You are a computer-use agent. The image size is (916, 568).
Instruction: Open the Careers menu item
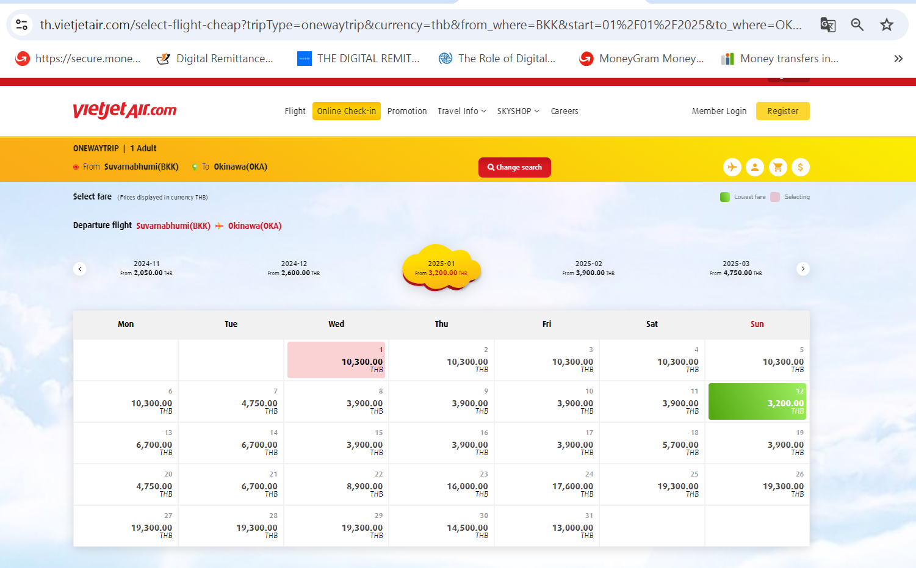(x=564, y=111)
